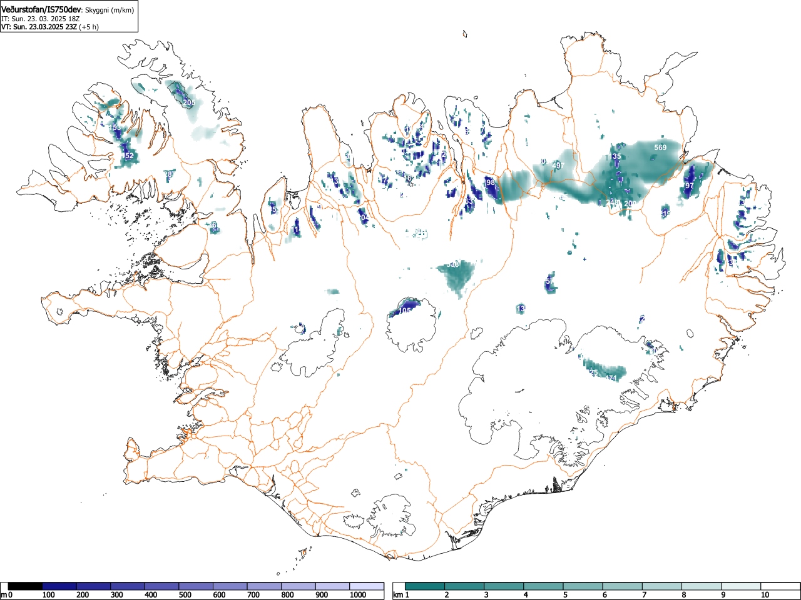Click the '500' label on the meter legend

tap(185, 595)
